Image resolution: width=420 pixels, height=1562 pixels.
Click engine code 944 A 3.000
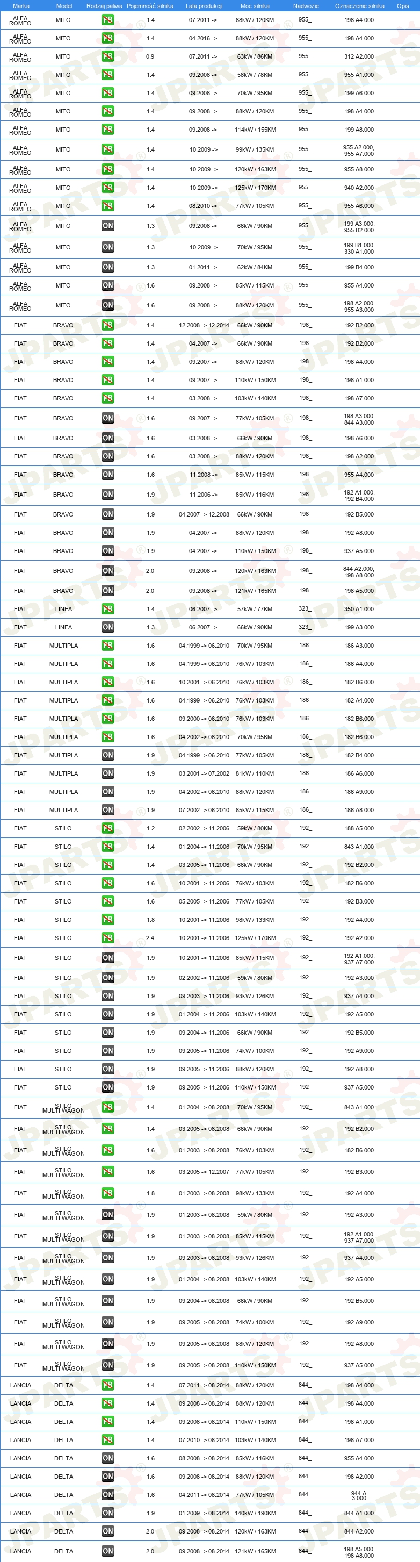pos(359,1495)
